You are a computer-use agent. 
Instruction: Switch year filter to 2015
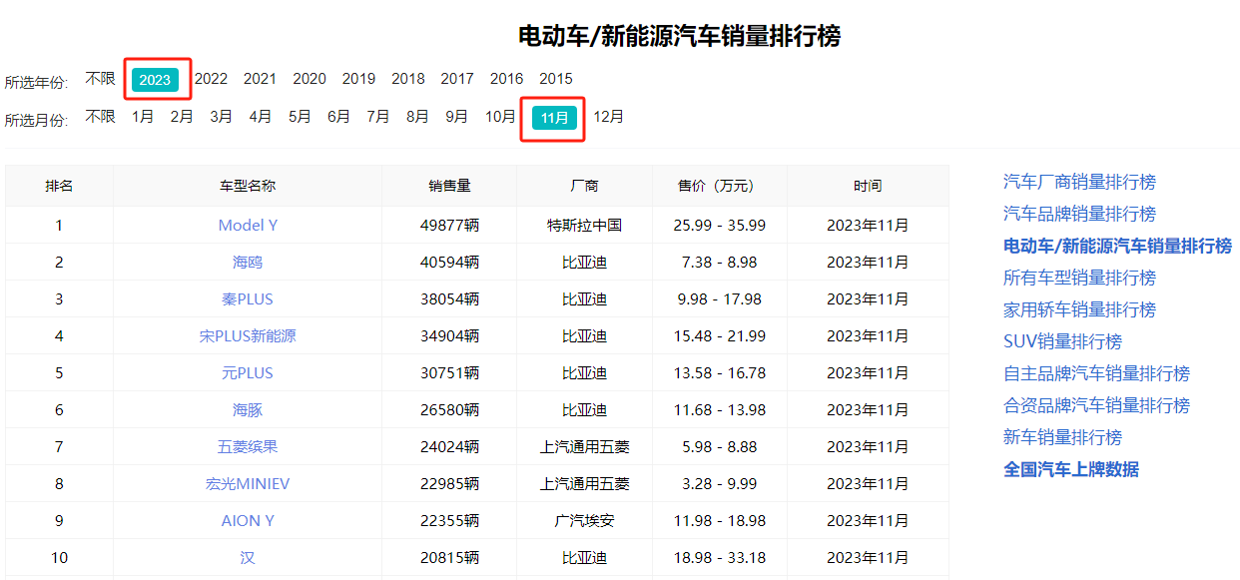(x=556, y=79)
